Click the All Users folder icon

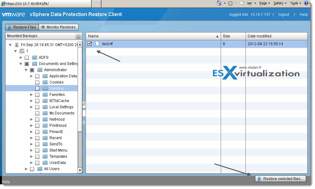coord(40,169)
